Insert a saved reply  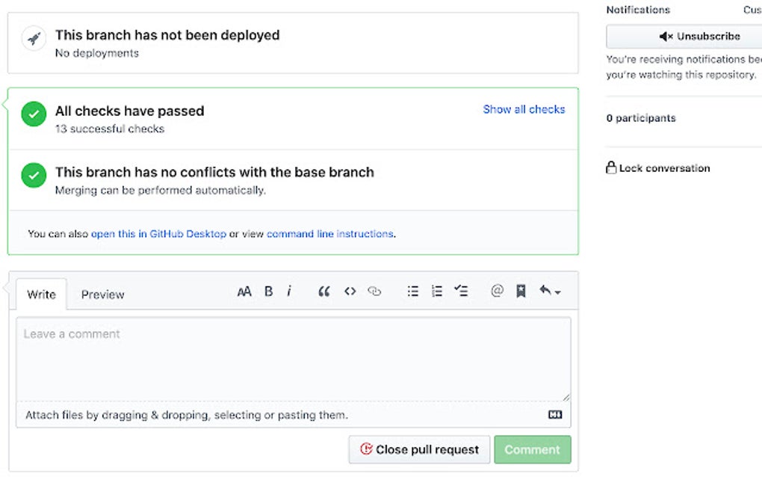tap(520, 291)
